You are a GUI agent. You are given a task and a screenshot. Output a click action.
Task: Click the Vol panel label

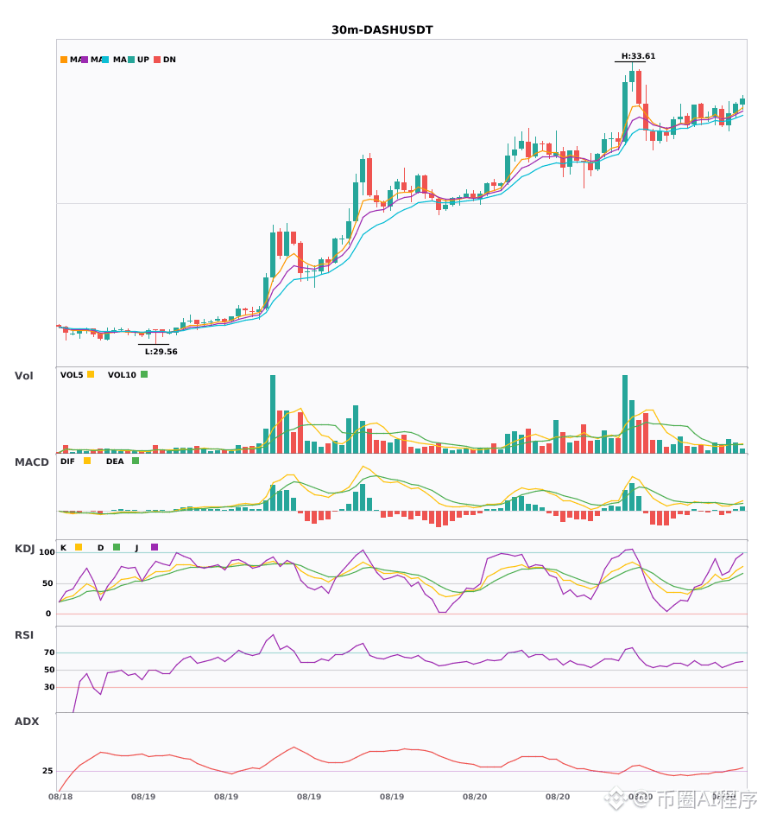tap(23, 375)
